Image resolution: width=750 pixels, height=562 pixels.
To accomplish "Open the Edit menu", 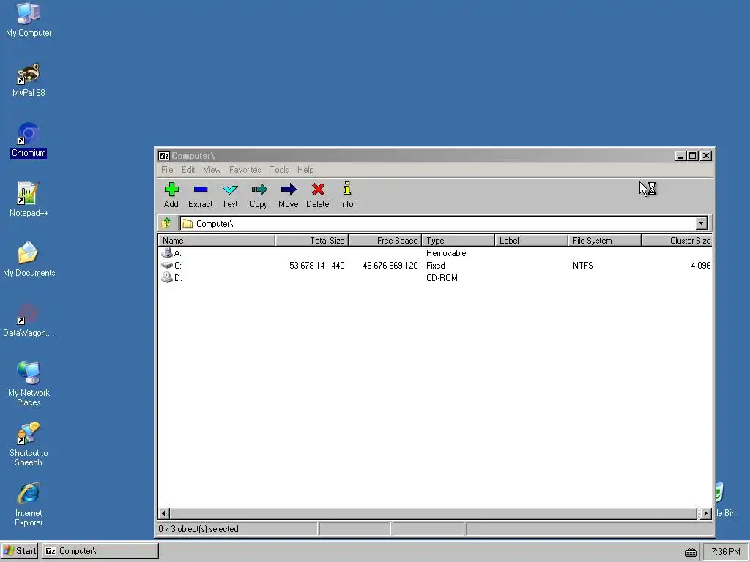I will pos(188,170).
